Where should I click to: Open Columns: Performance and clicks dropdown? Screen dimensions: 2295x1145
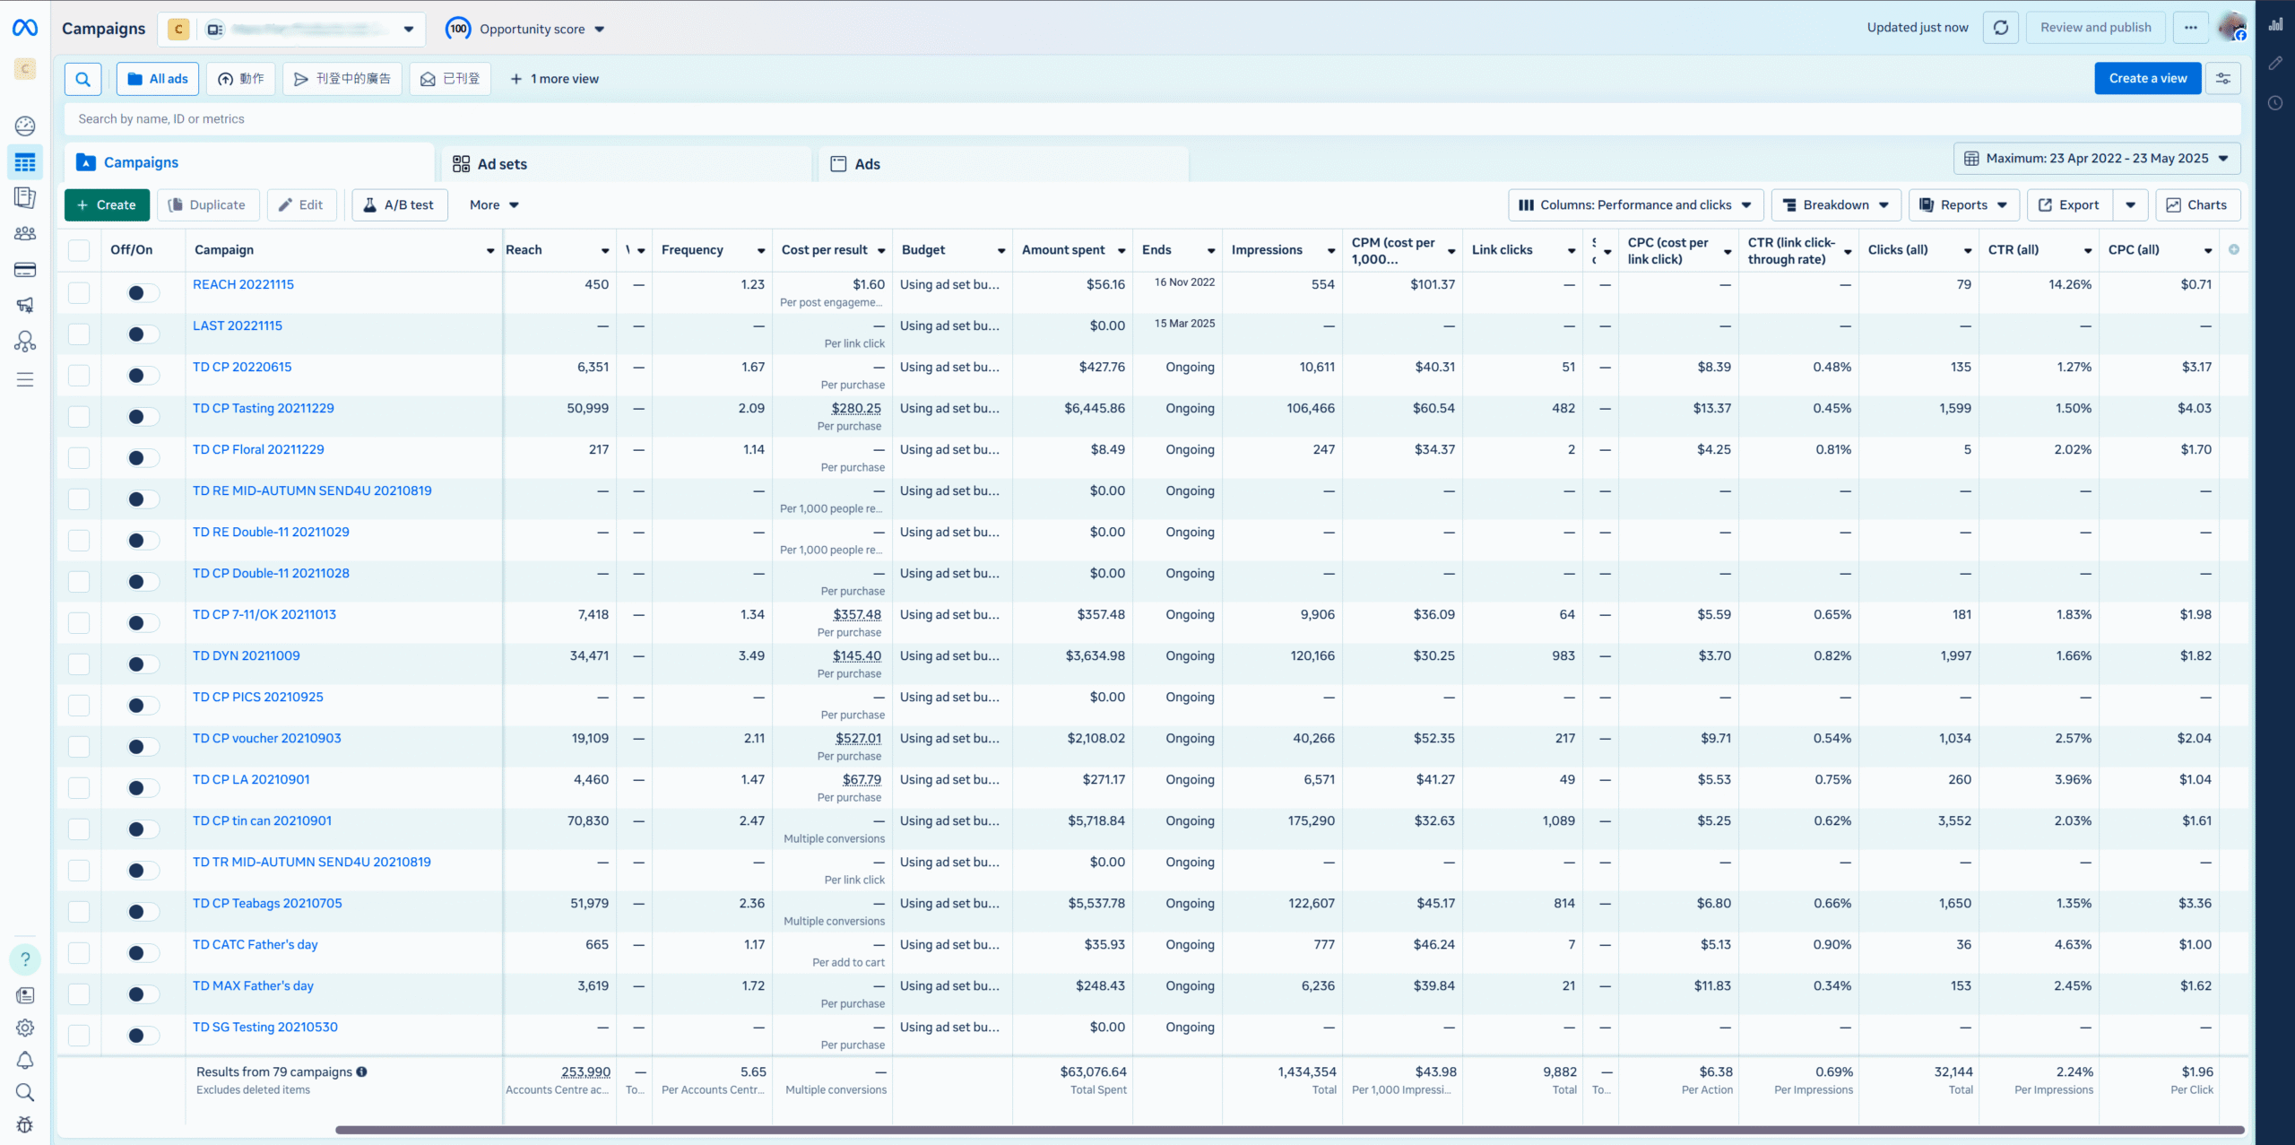tap(1635, 205)
